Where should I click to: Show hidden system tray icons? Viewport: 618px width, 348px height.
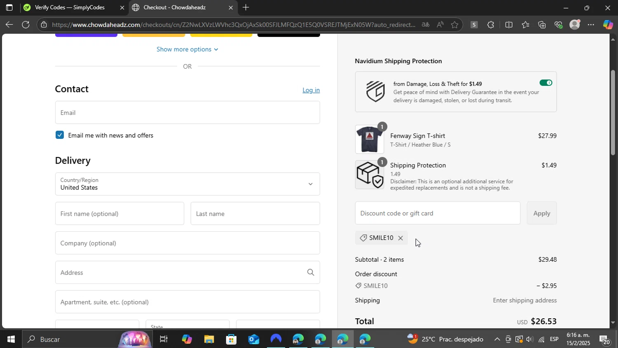497,339
